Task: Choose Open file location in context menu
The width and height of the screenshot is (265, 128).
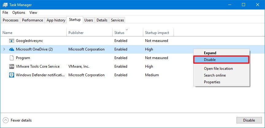Action: pyautogui.click(x=221, y=69)
